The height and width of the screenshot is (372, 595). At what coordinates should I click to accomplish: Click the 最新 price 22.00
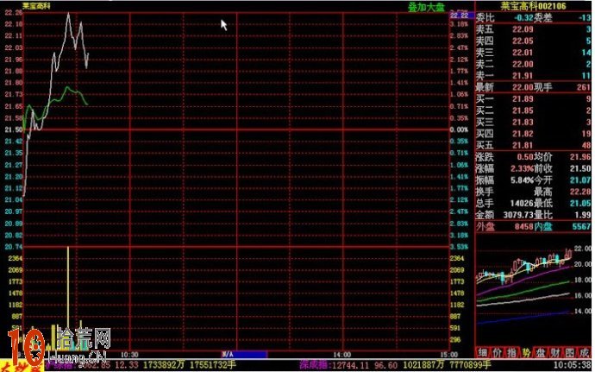click(x=523, y=87)
